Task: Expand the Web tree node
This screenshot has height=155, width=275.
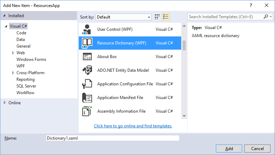Action: pos(13,53)
